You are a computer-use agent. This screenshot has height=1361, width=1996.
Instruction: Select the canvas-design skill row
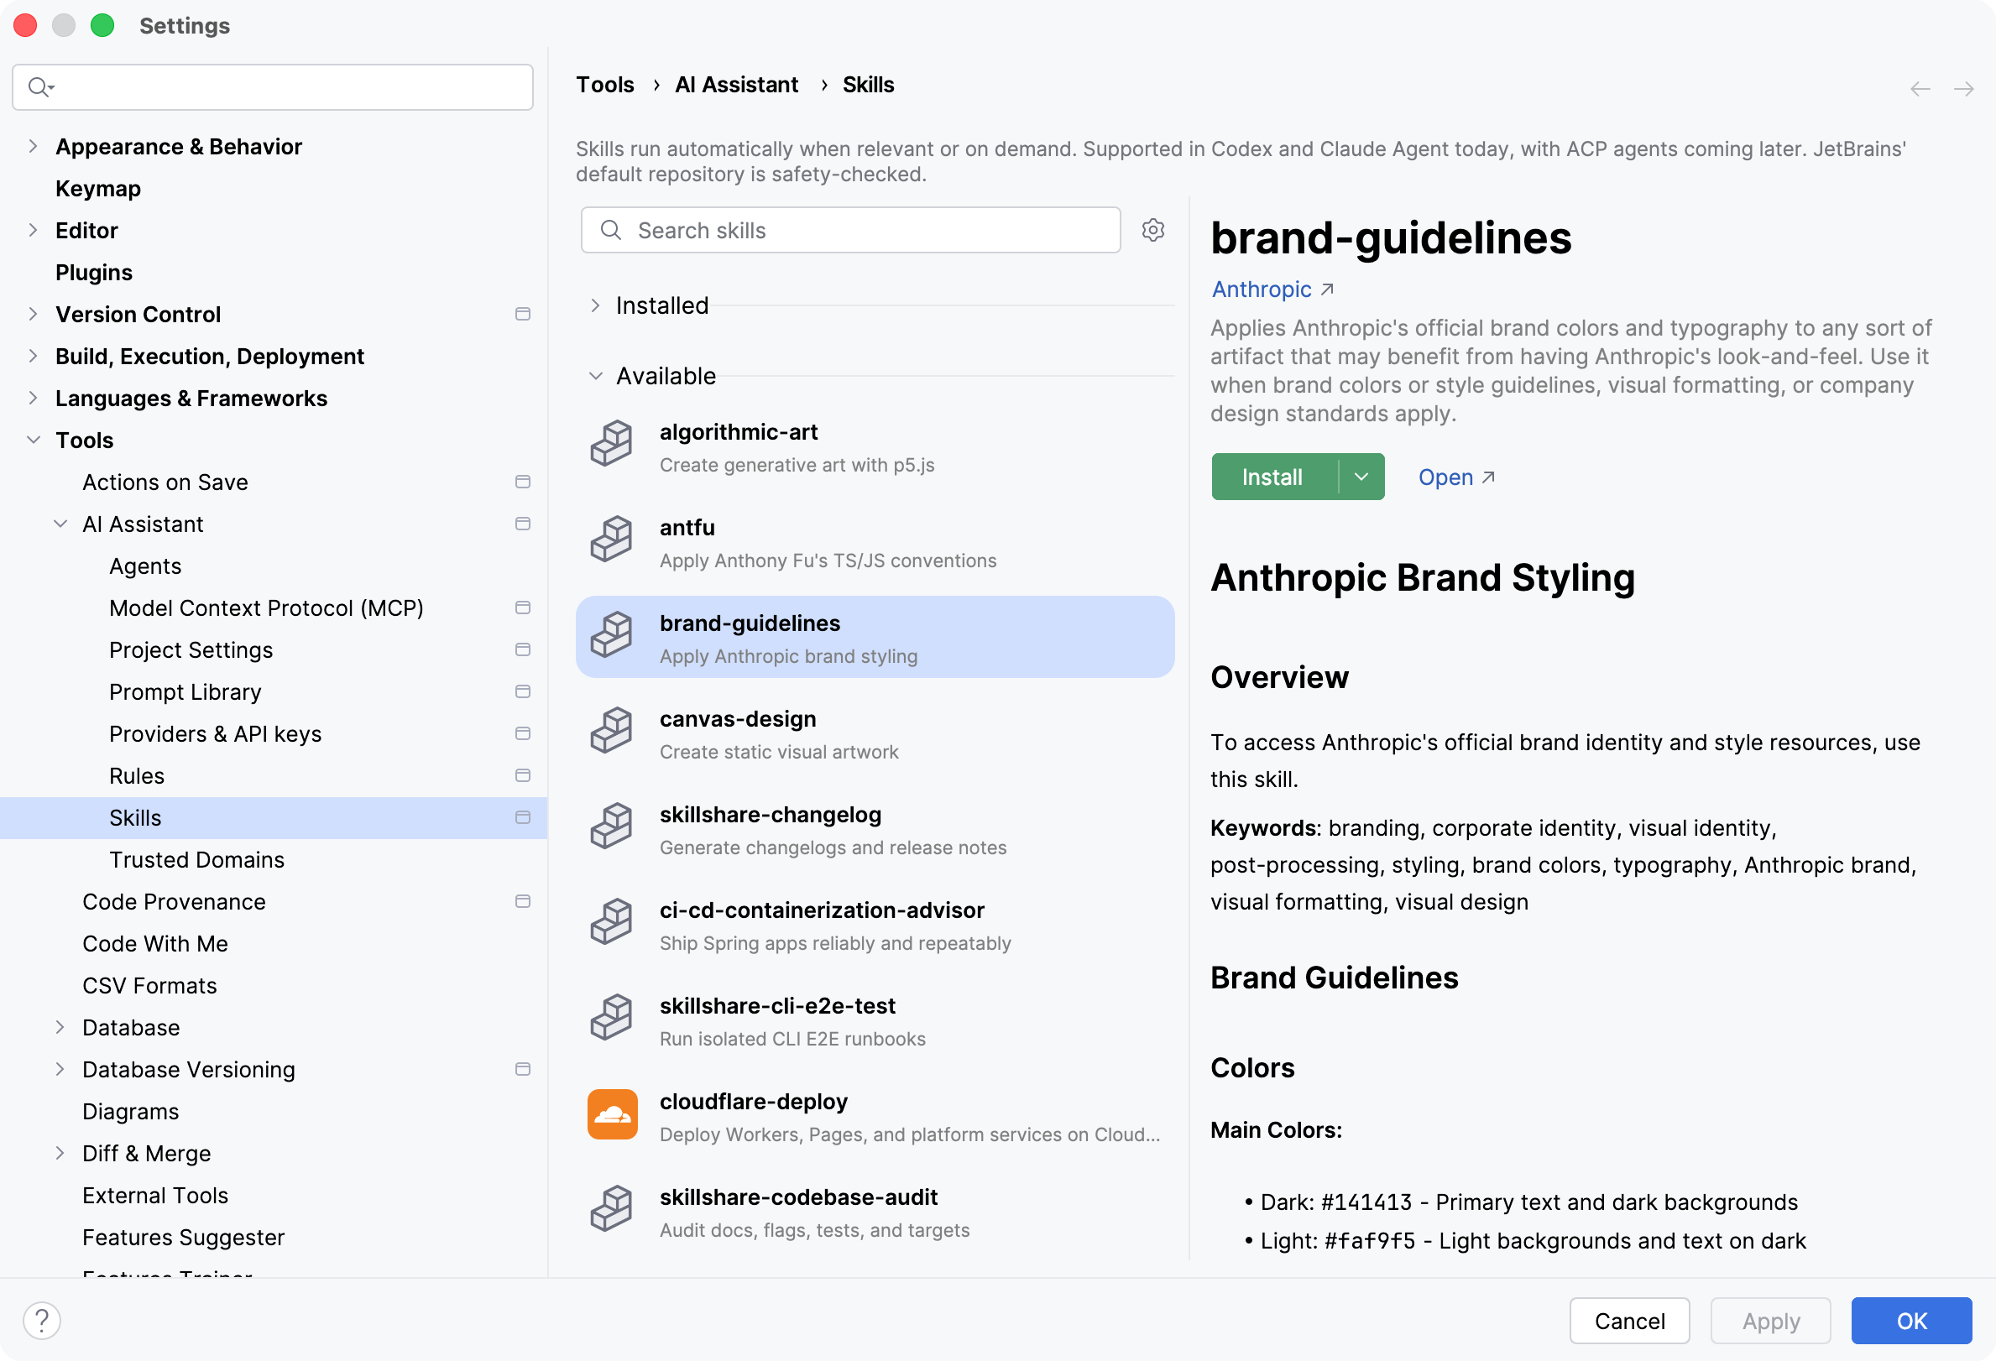875,734
